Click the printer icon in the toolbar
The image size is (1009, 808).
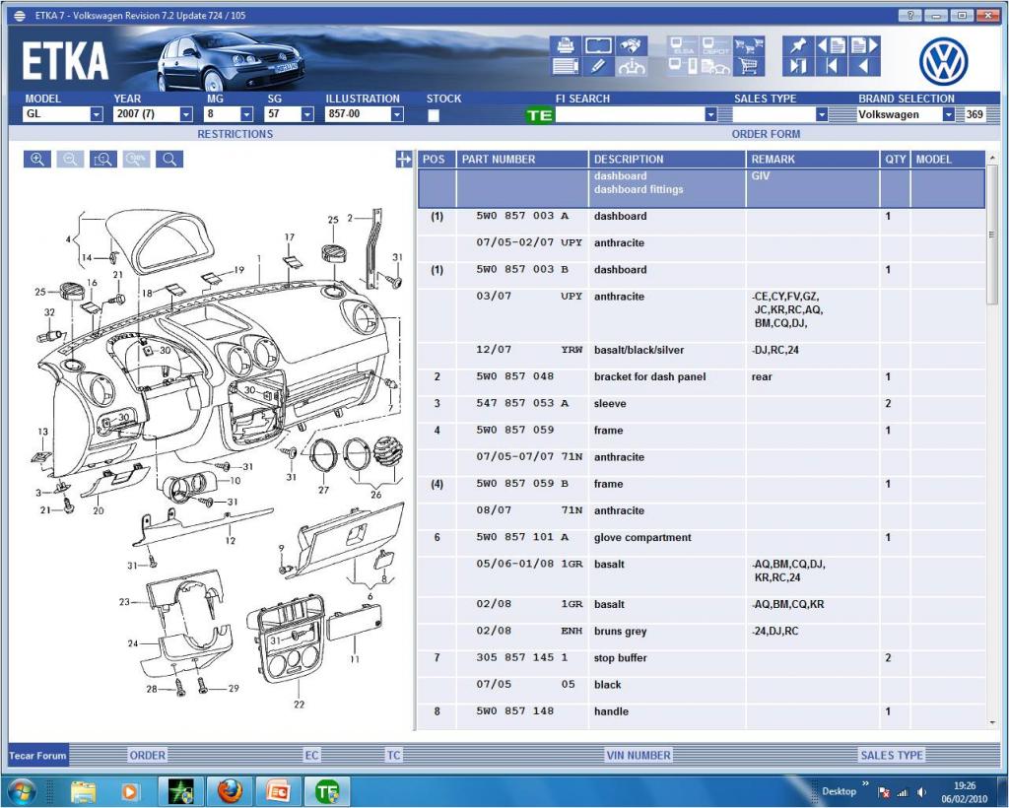click(x=566, y=45)
